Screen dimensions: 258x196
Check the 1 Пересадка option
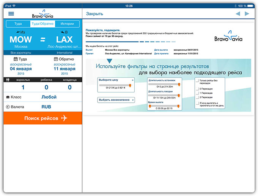tap(197, 93)
